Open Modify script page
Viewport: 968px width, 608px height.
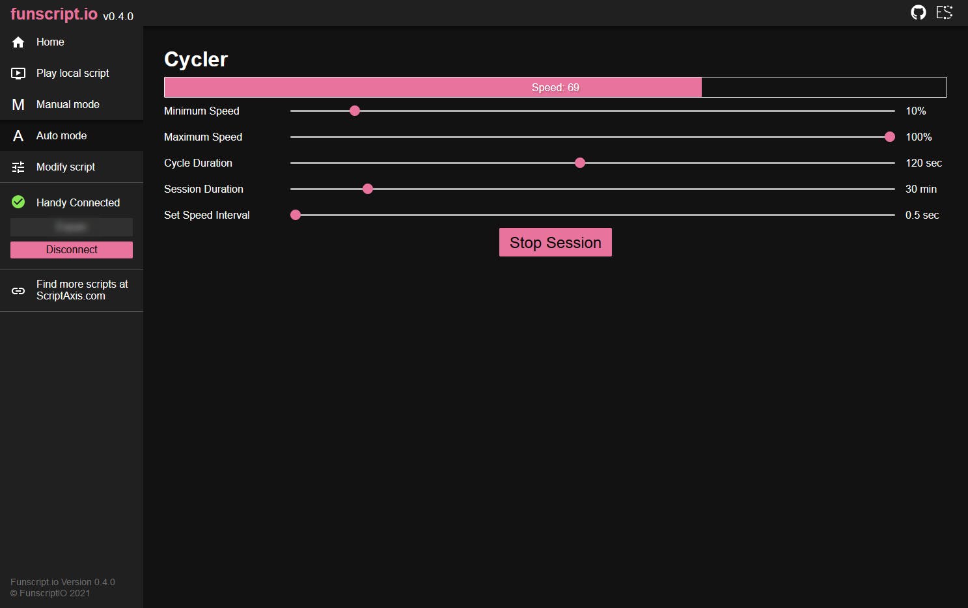click(72, 167)
